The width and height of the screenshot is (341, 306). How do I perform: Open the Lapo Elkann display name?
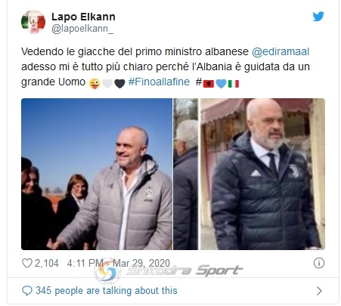coord(83,17)
